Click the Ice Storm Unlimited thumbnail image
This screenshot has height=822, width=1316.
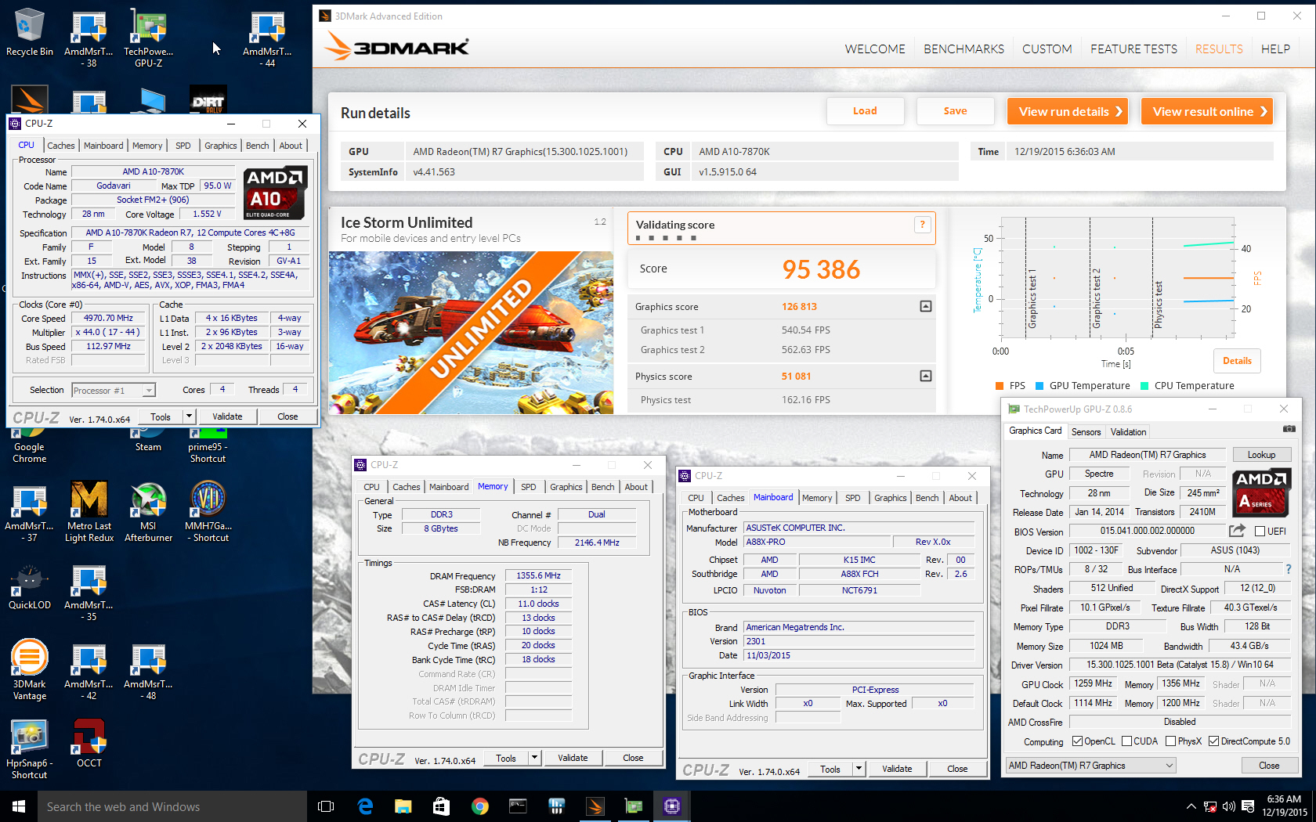click(x=471, y=333)
